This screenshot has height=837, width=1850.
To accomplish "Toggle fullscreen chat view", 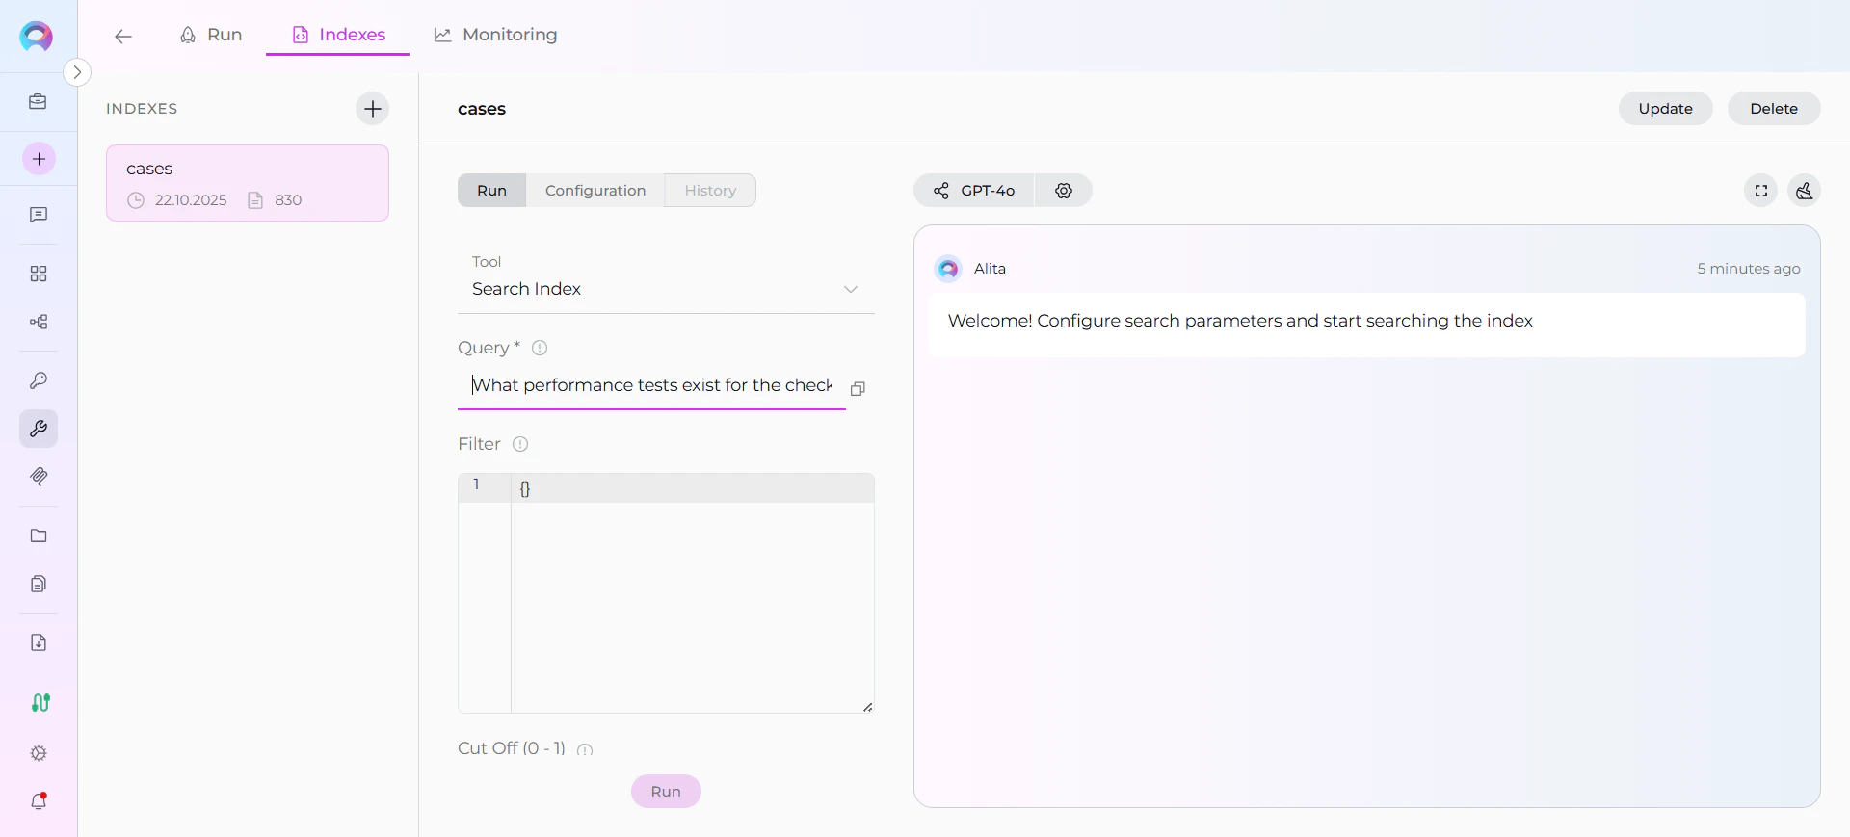I will [1761, 191].
